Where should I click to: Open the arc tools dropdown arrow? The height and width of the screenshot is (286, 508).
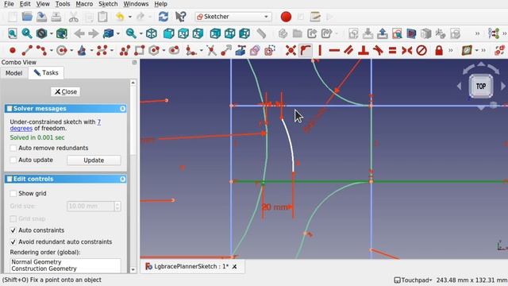(x=51, y=50)
